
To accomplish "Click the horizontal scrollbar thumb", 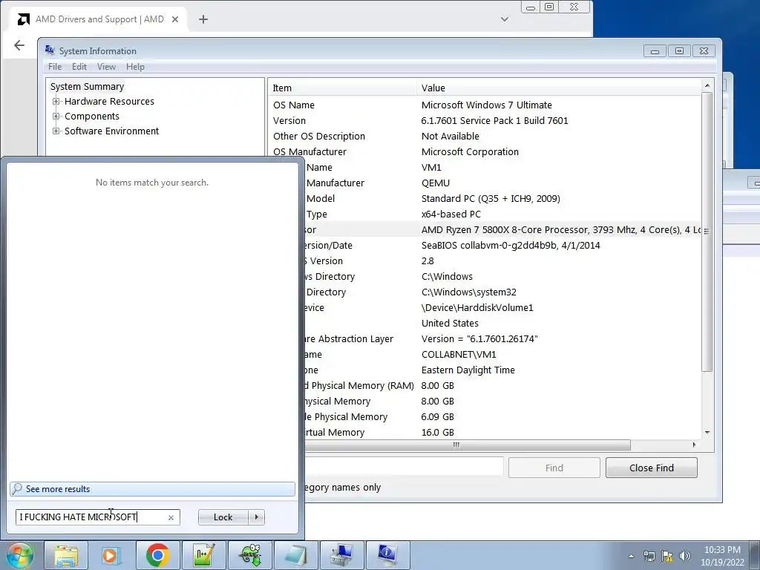I will (x=456, y=445).
